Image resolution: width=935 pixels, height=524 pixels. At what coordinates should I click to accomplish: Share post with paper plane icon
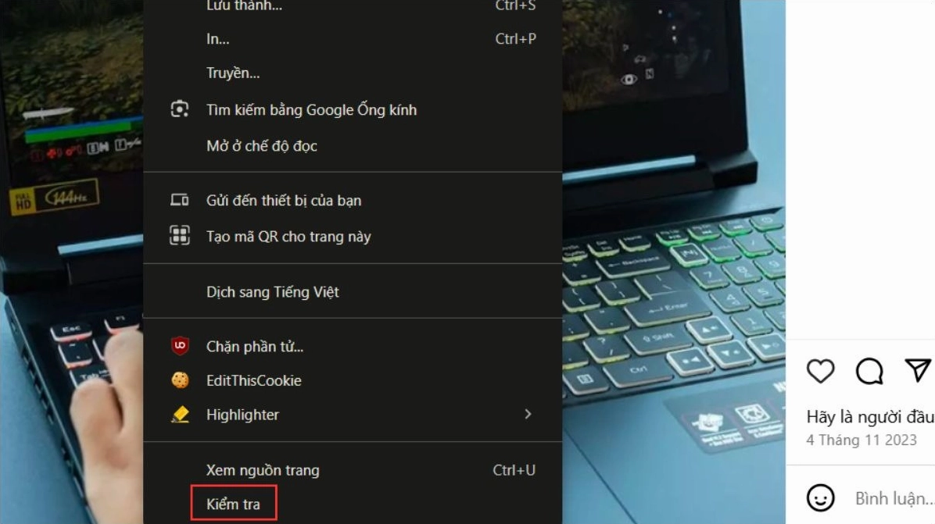click(917, 370)
